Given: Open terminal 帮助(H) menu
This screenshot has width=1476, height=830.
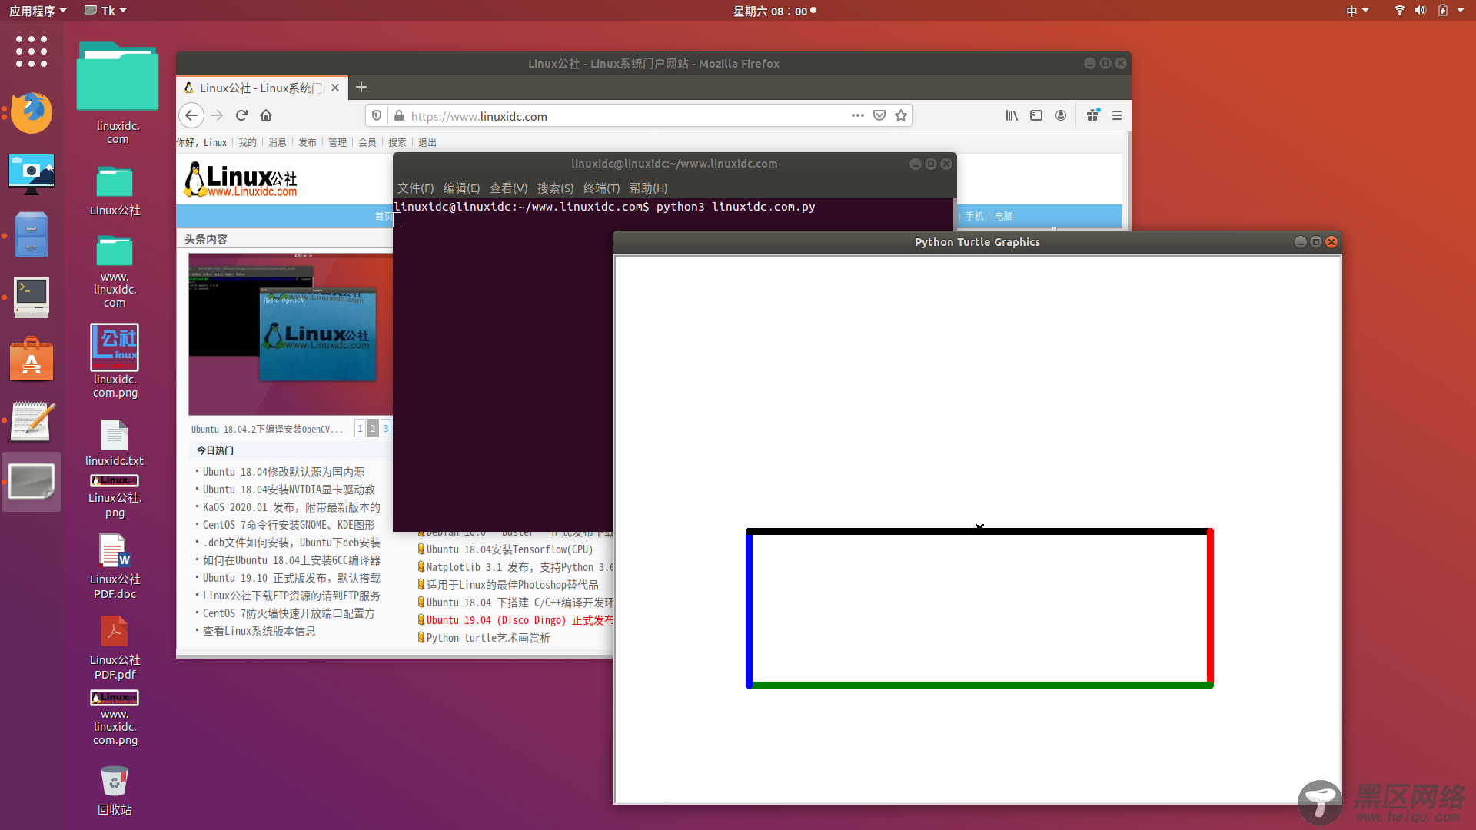Looking at the screenshot, I should [x=648, y=188].
